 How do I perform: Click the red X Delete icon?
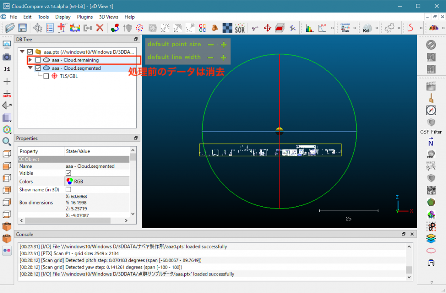click(x=100, y=28)
